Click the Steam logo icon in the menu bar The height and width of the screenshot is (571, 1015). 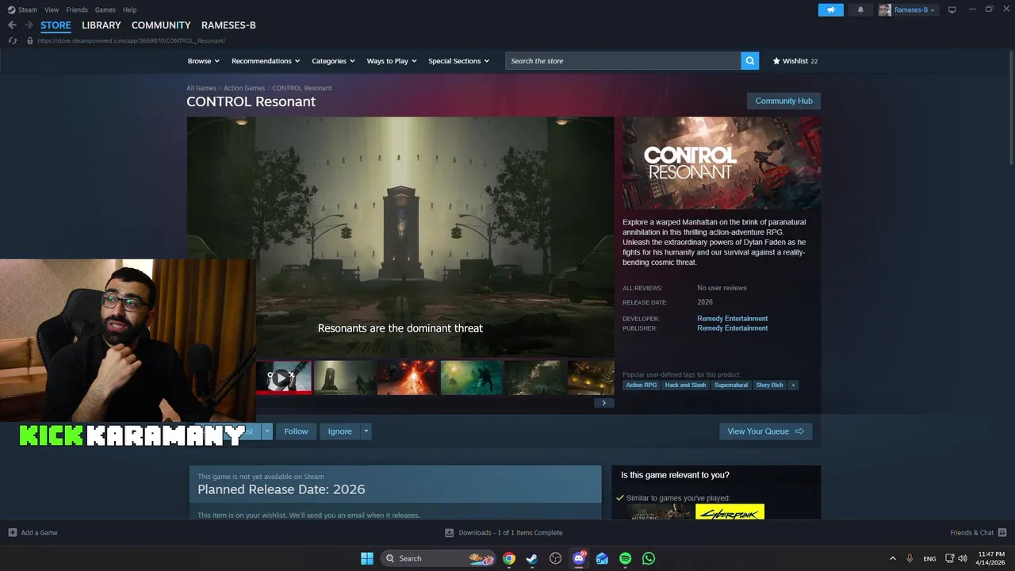[x=11, y=10]
